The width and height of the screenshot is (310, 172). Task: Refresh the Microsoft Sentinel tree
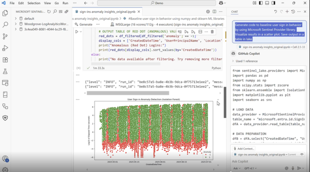click(49, 12)
